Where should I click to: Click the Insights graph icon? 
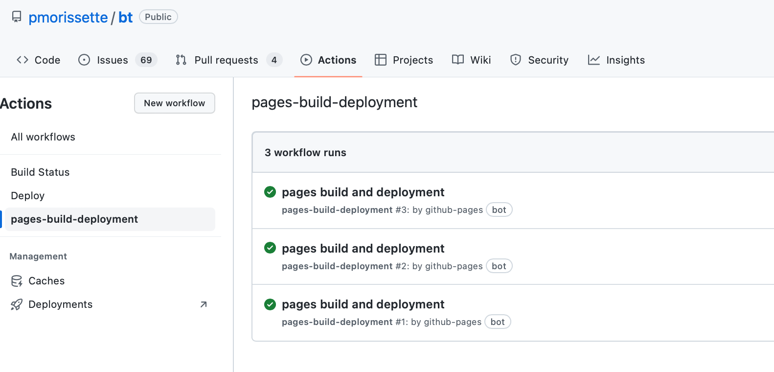click(594, 60)
